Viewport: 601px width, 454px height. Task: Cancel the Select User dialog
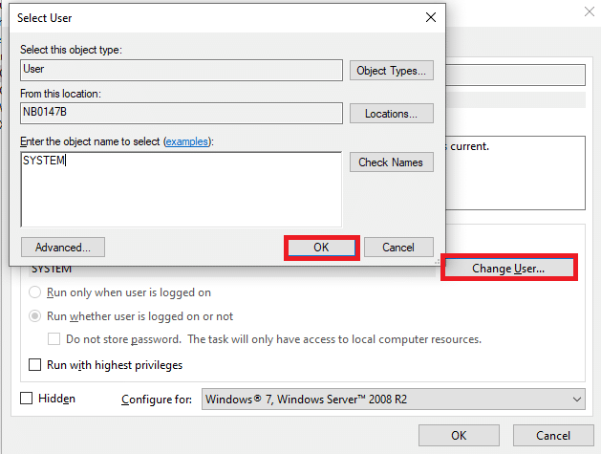click(398, 247)
